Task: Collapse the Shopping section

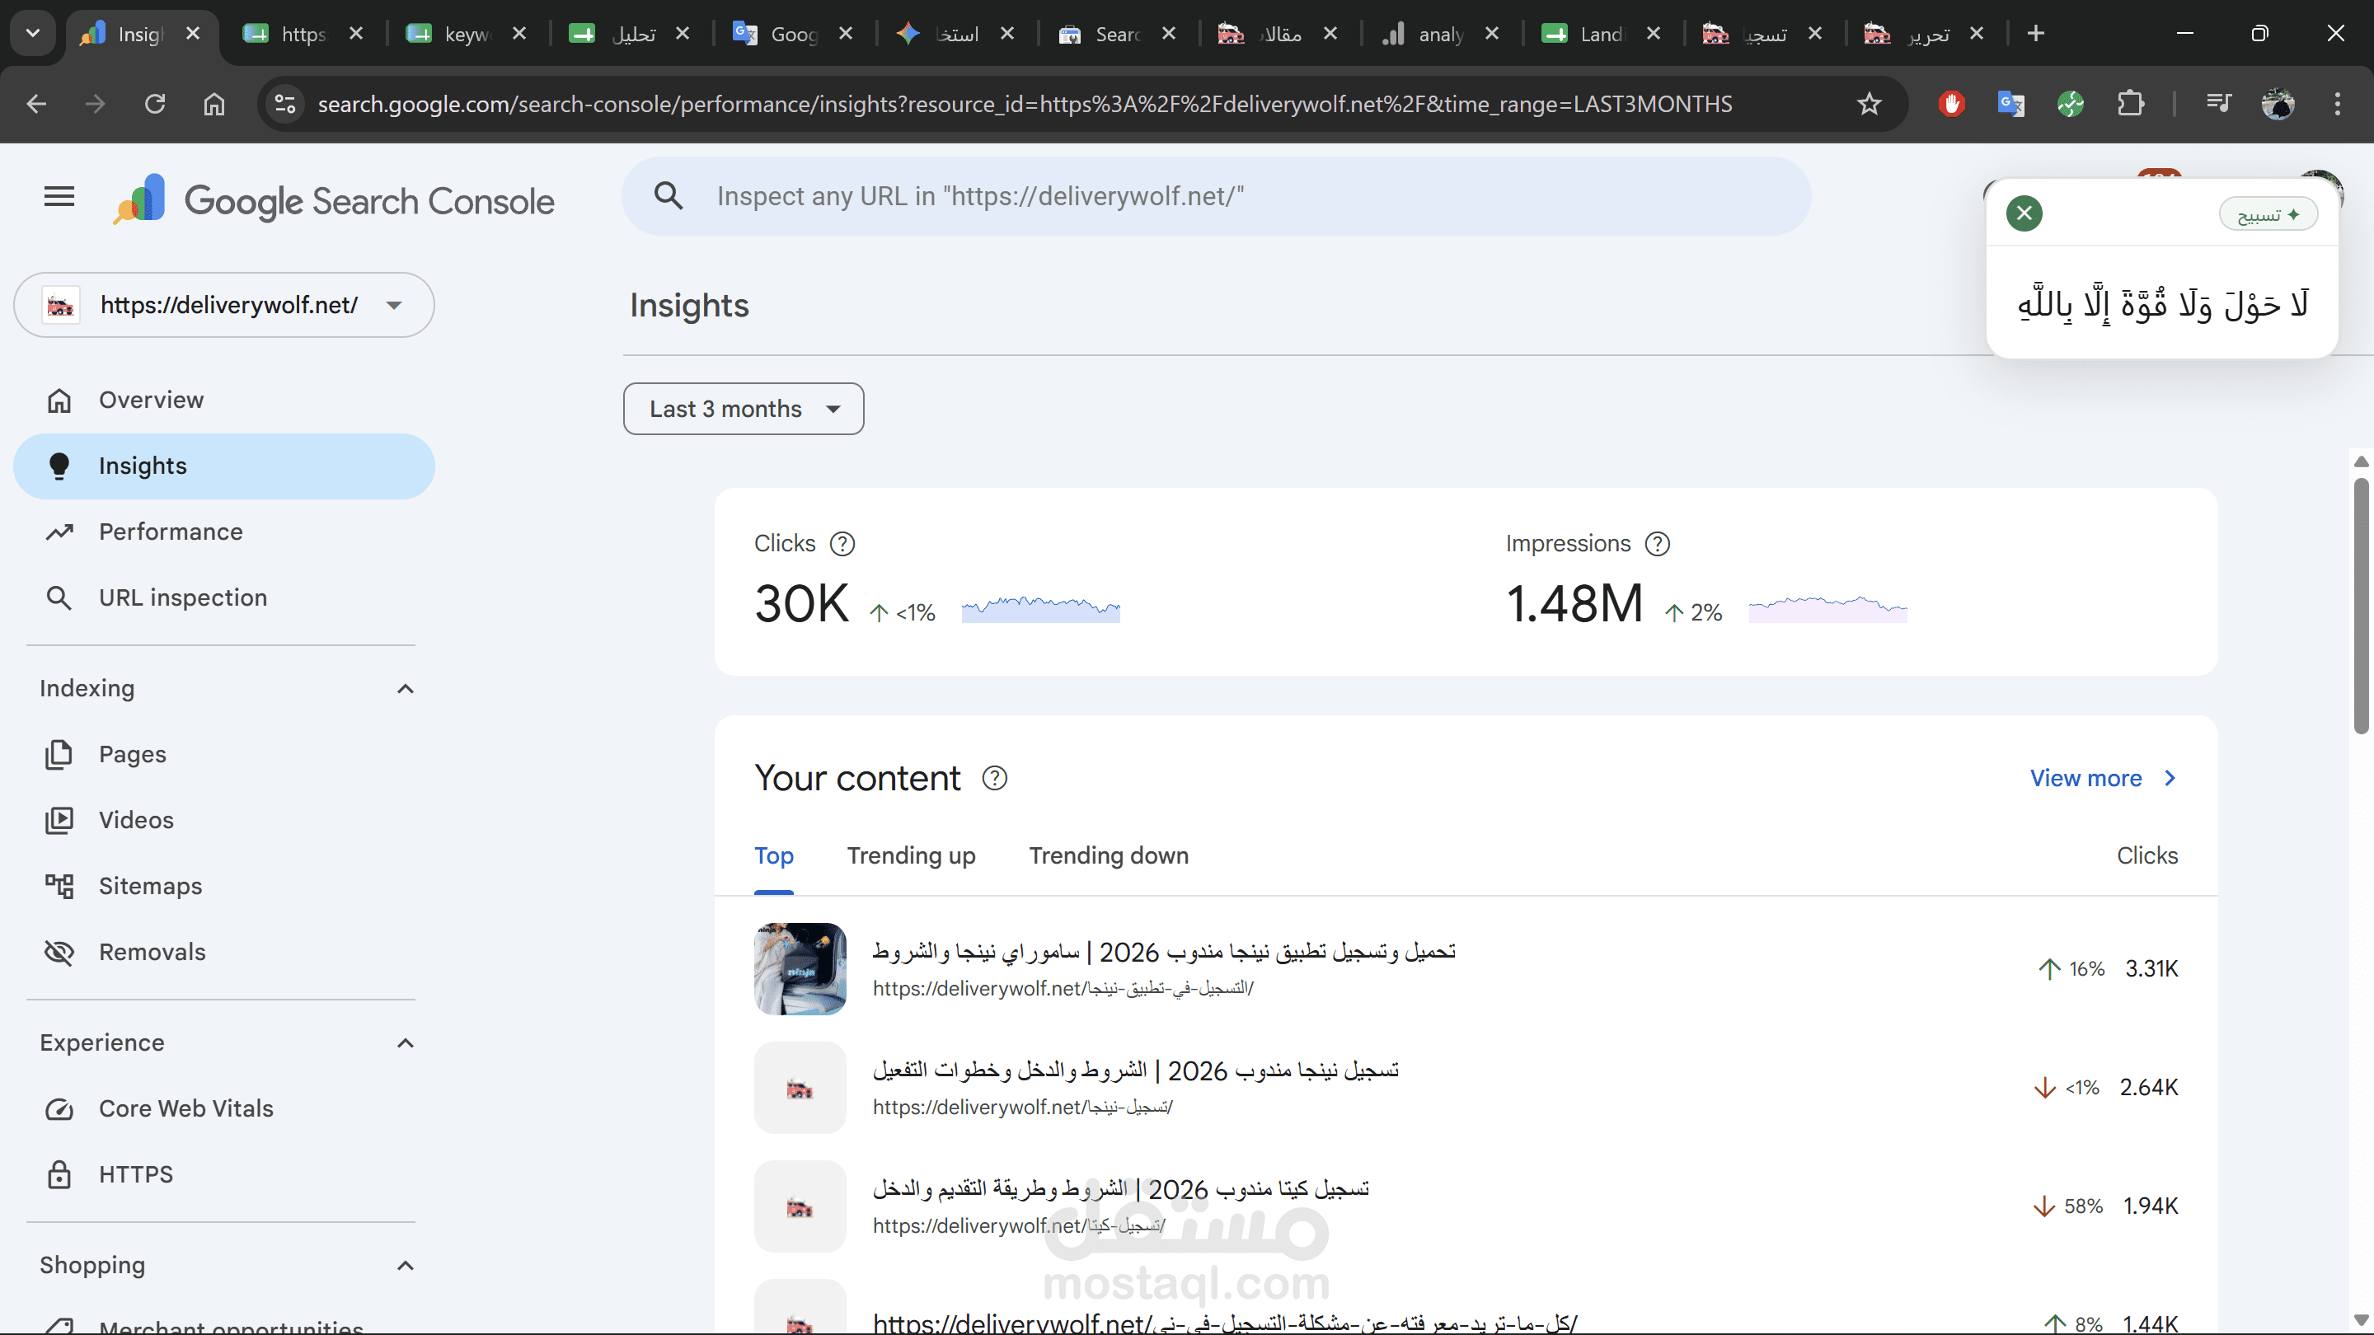Action: 405,1266
